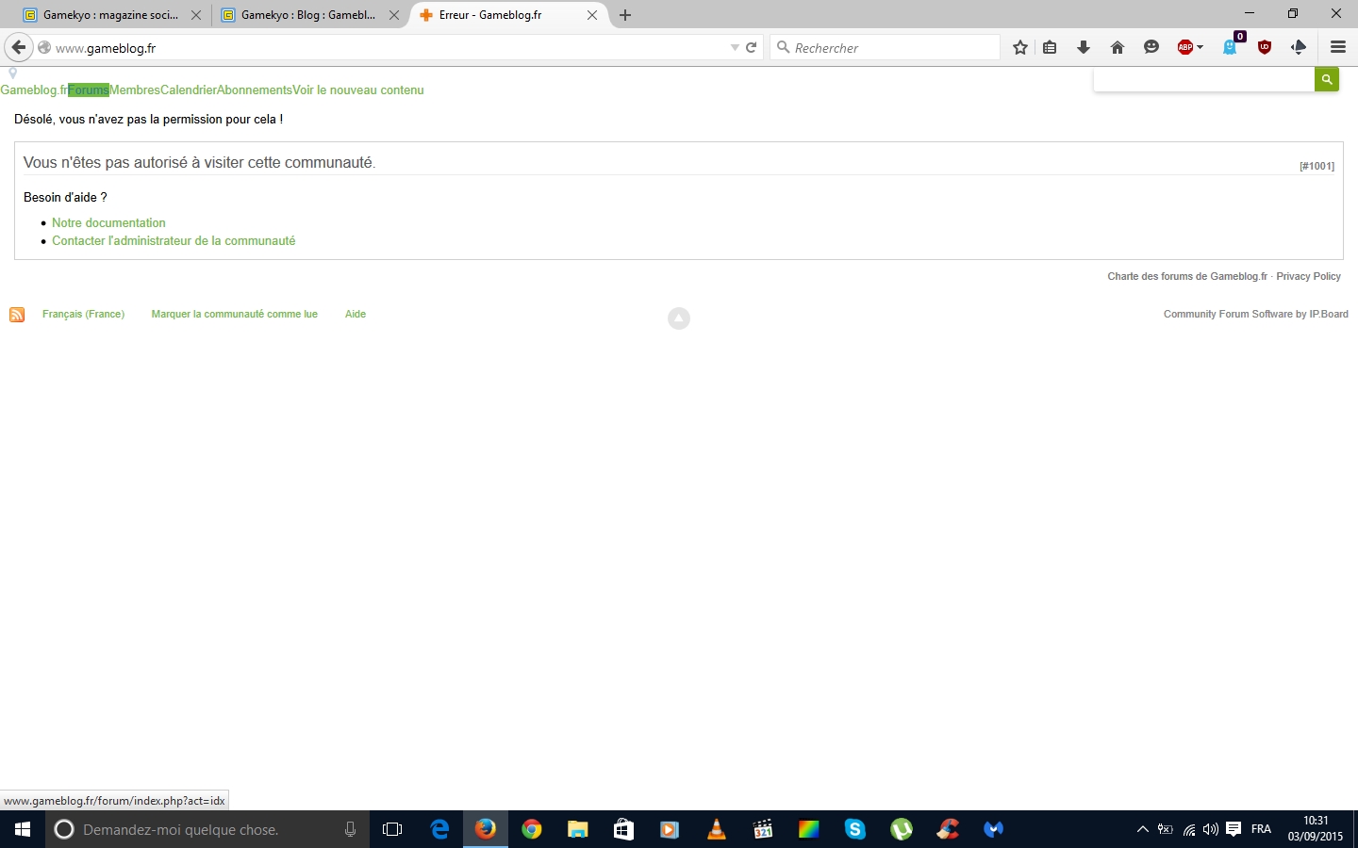Open a new tab with the plus button
1358x848 pixels.
coord(625,15)
